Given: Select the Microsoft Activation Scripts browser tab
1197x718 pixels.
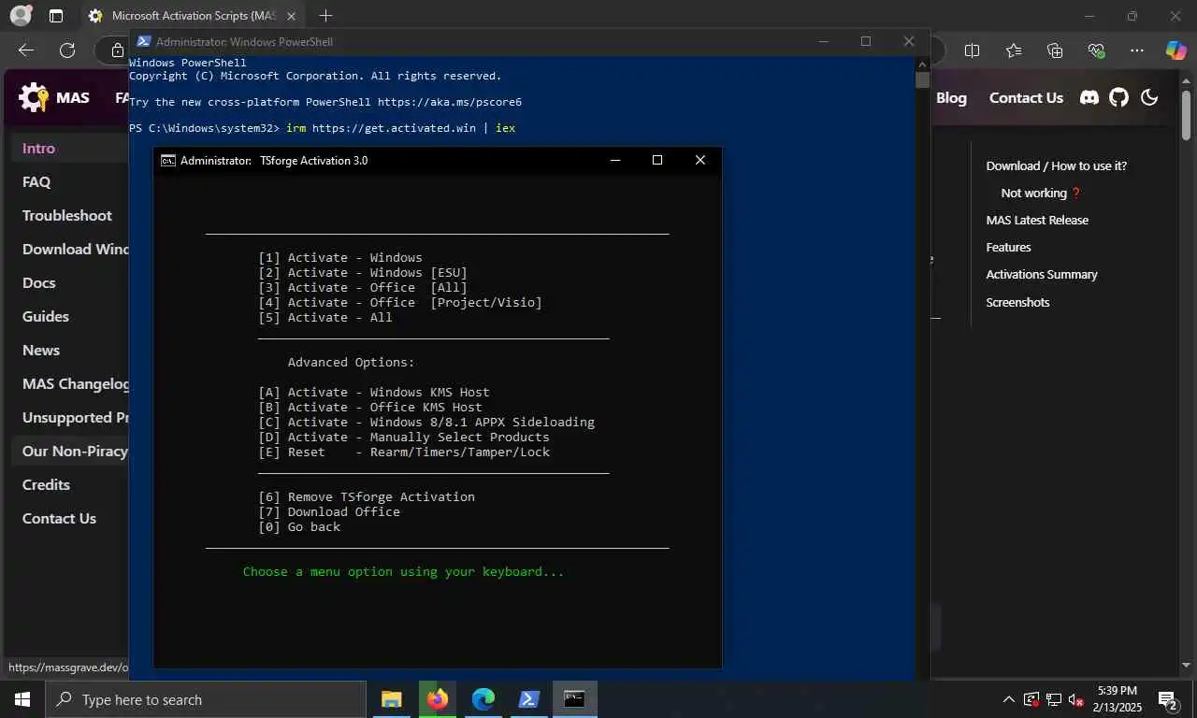Looking at the screenshot, I should [x=195, y=16].
